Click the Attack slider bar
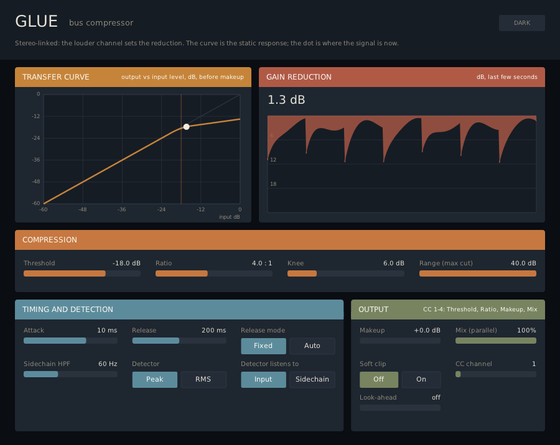The image size is (560, 445). (70, 341)
